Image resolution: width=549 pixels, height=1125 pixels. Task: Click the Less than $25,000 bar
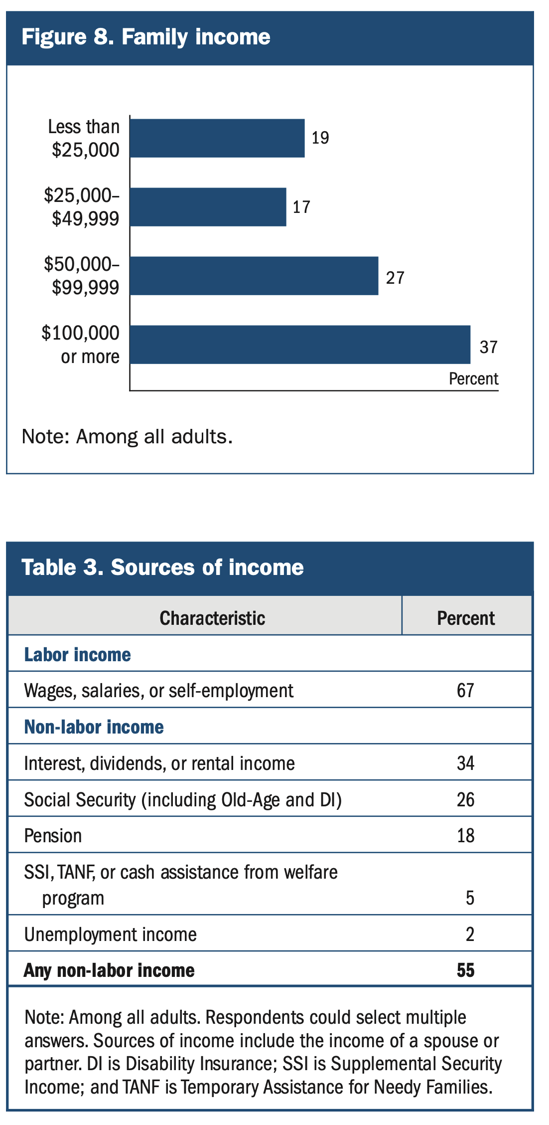click(x=217, y=138)
